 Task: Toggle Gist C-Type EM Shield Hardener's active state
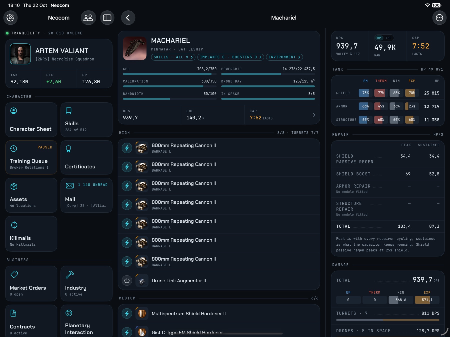[x=127, y=332]
